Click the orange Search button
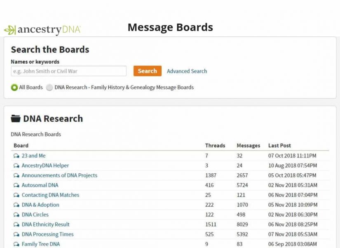 (x=147, y=71)
